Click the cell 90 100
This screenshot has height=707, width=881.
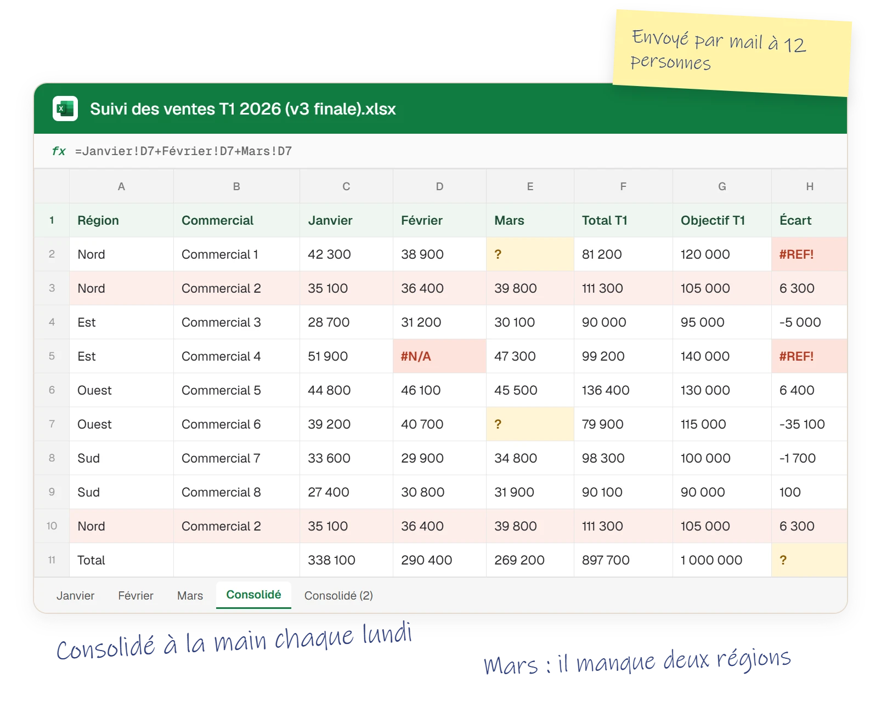(x=623, y=492)
